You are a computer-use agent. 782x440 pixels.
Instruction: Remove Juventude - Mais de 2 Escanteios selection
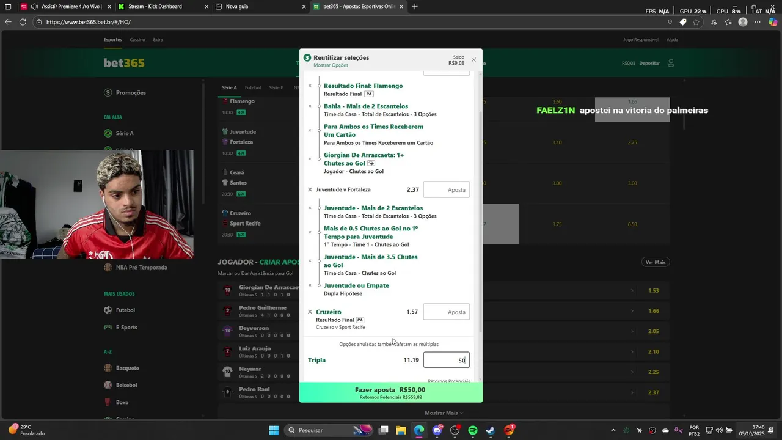(310, 208)
